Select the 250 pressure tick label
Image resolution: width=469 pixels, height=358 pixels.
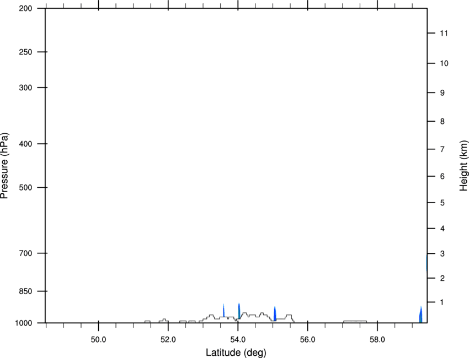(25, 52)
